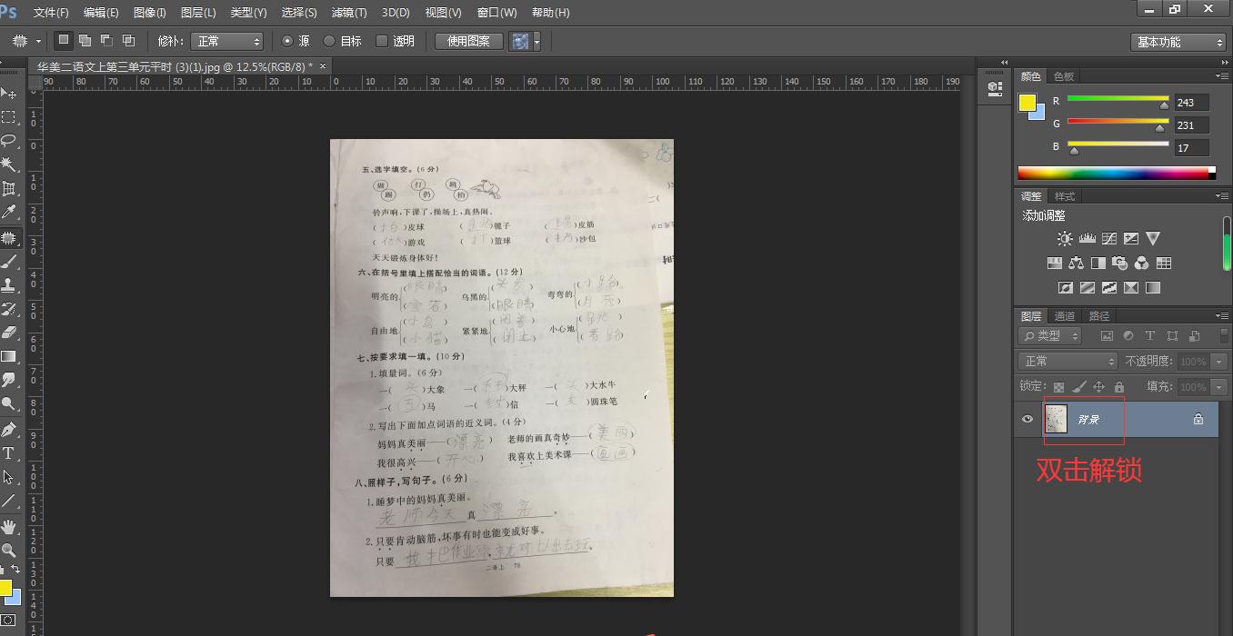This screenshot has height=636, width=1233.
Task: Click the Levels adjustment icon
Action: 1088,238
